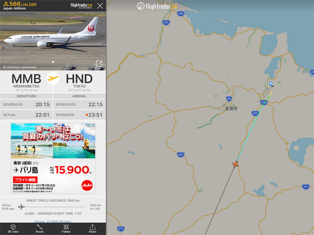The image size is (314, 235).
Task: Select HND Tokyo arrival airport
Action: point(79,82)
